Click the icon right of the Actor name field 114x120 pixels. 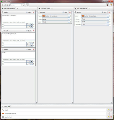pyautogui.click(x=23, y=5)
